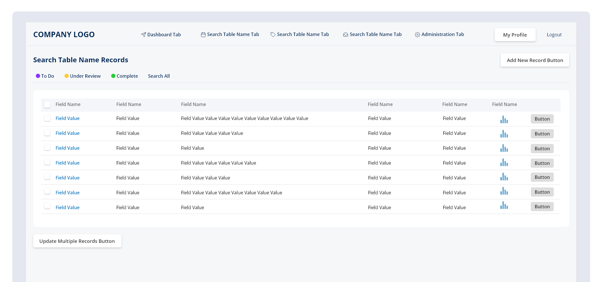Click the longest text cell with nine 'Value' words
The height and width of the screenshot is (282, 603).
(245, 118)
